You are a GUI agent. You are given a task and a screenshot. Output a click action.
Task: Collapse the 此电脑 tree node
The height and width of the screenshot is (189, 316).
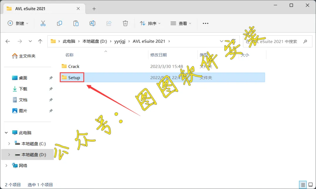pyautogui.click(x=6, y=133)
